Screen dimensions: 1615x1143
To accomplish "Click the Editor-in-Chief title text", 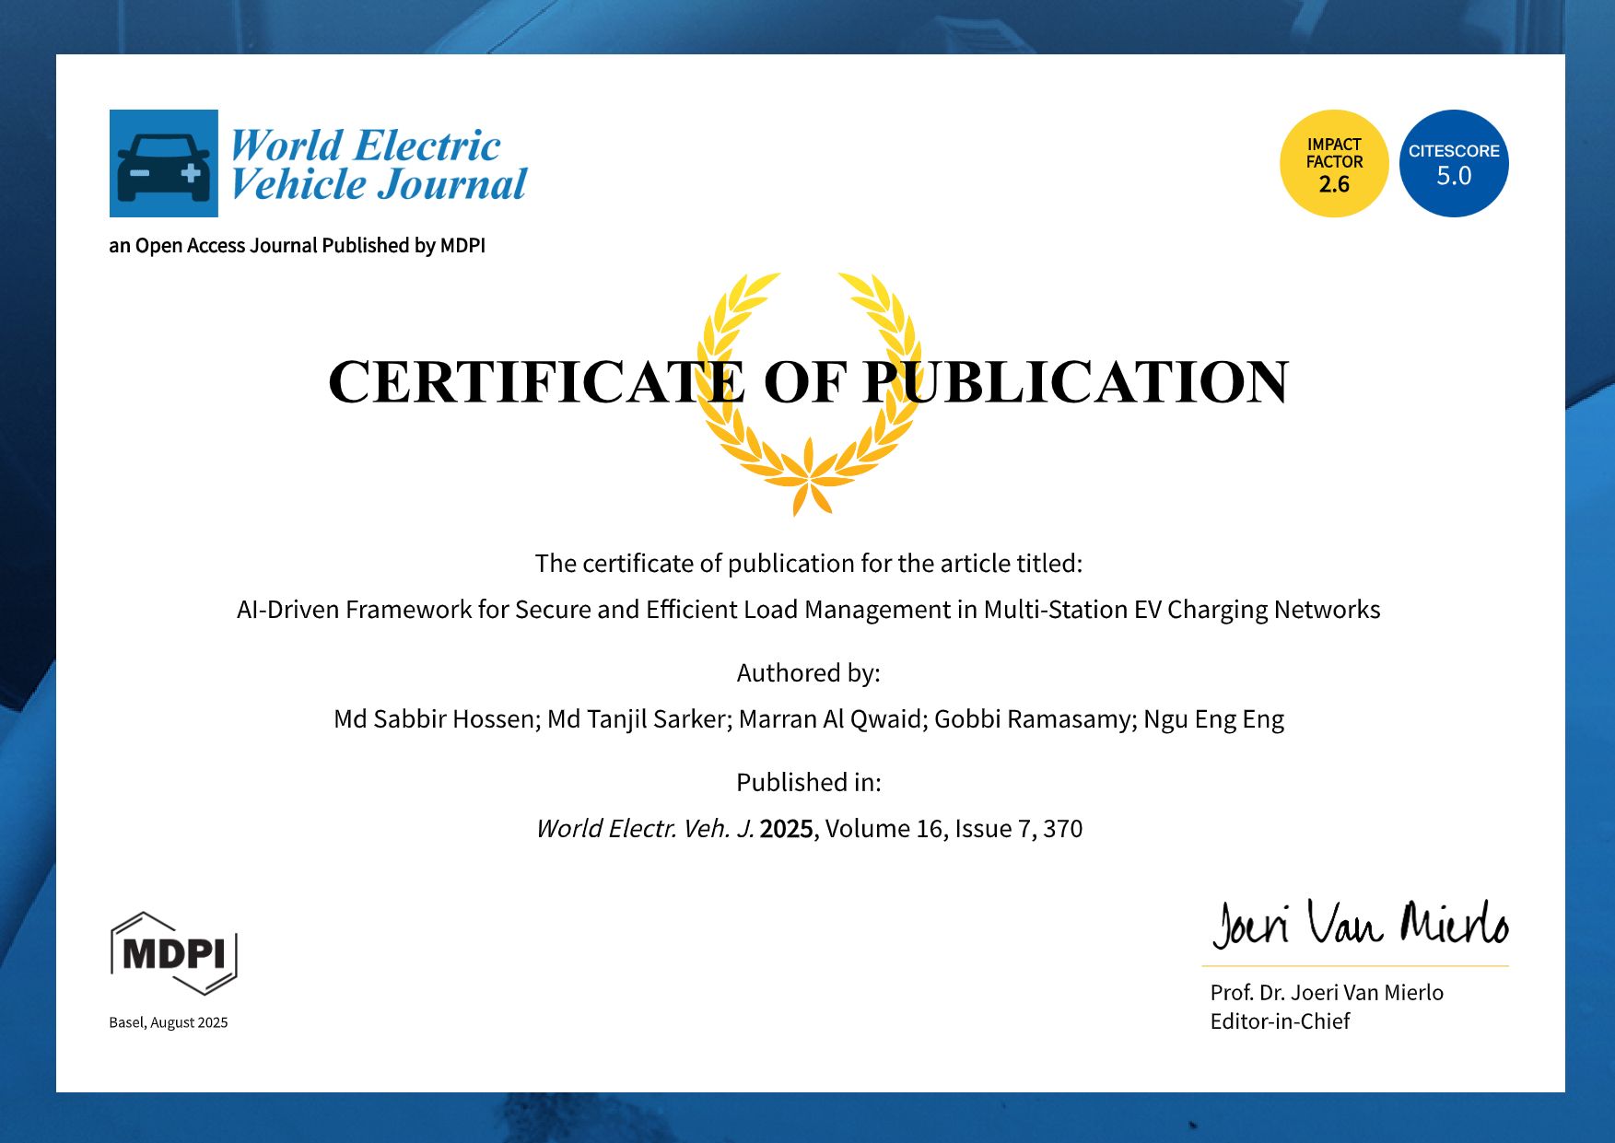I will tap(1280, 1021).
